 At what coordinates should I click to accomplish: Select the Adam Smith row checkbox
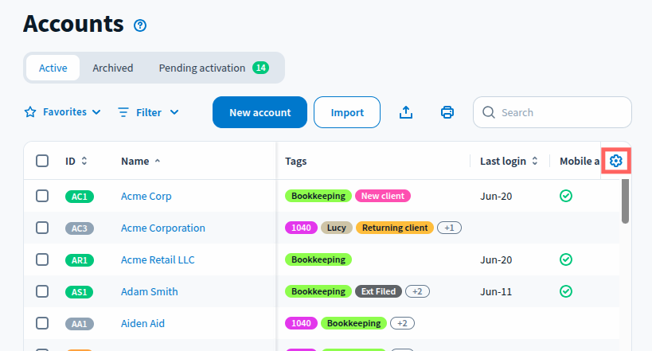(43, 291)
